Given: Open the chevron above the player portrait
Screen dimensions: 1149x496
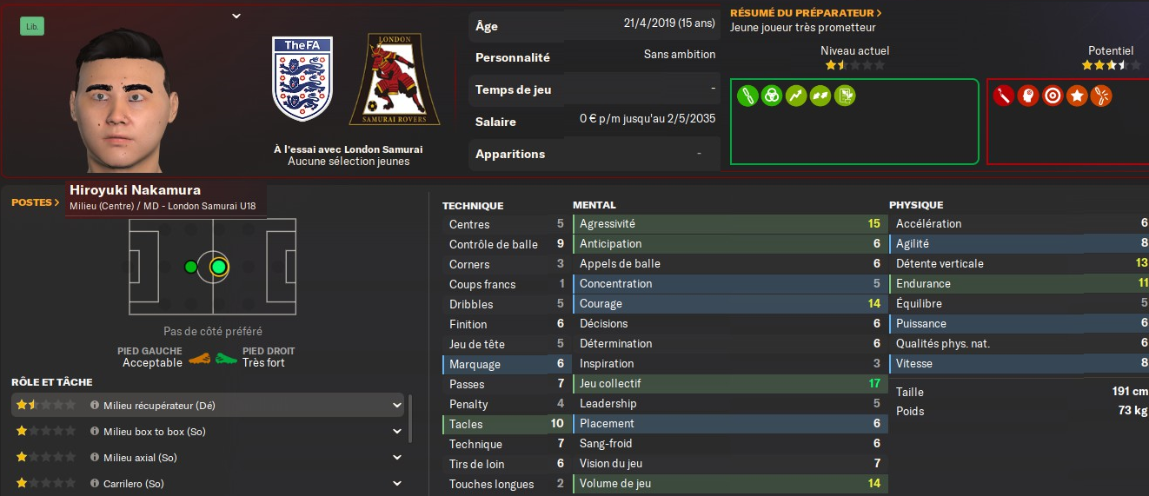Looking at the screenshot, I should pyautogui.click(x=236, y=16).
